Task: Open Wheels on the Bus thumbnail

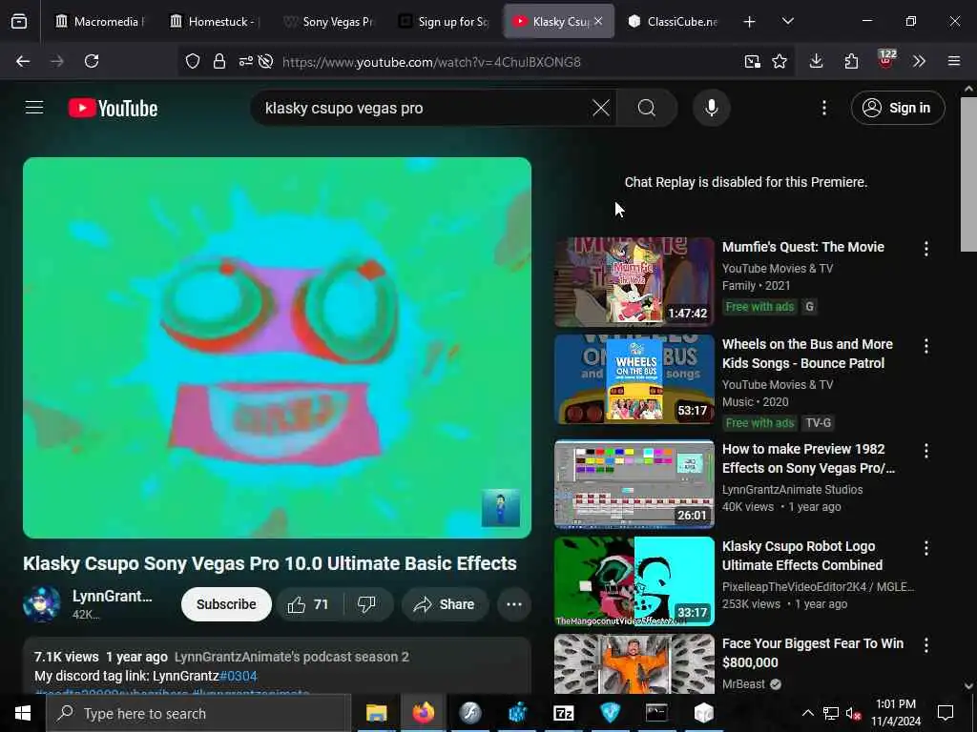Action: point(634,379)
